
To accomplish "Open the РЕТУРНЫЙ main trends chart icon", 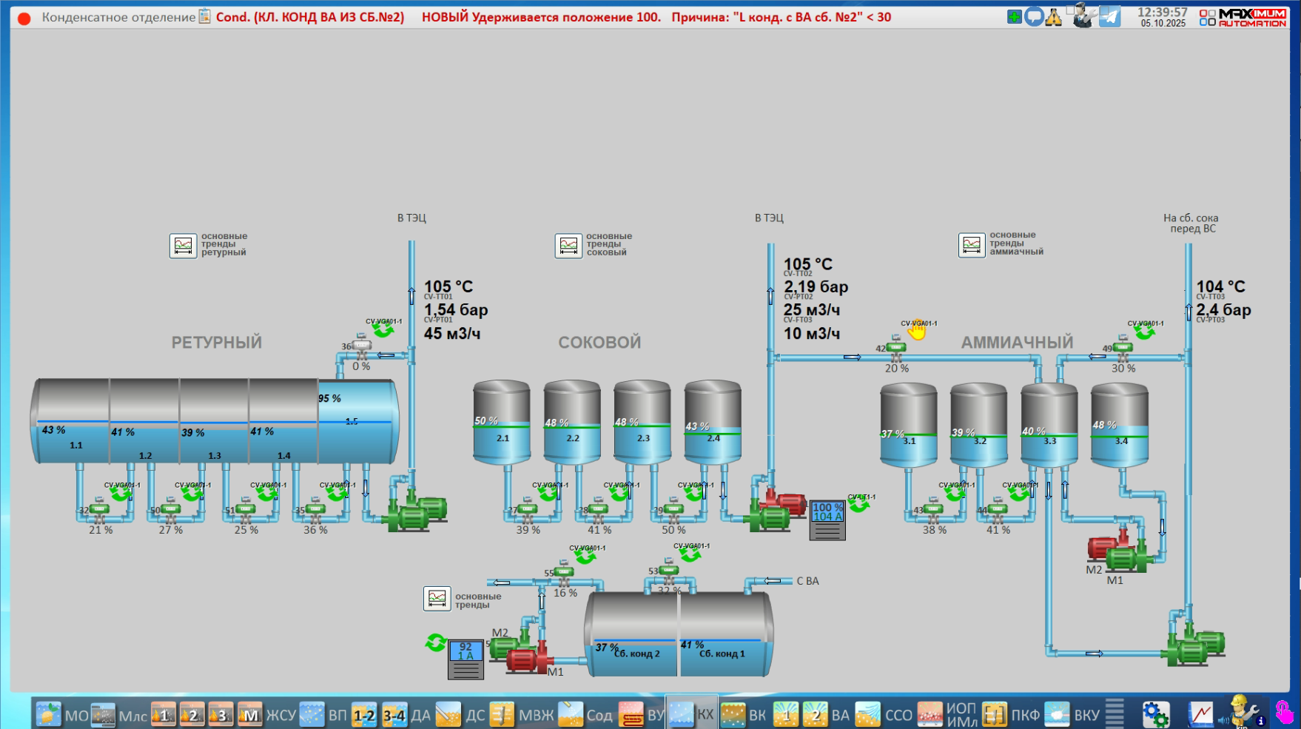I will [x=183, y=245].
